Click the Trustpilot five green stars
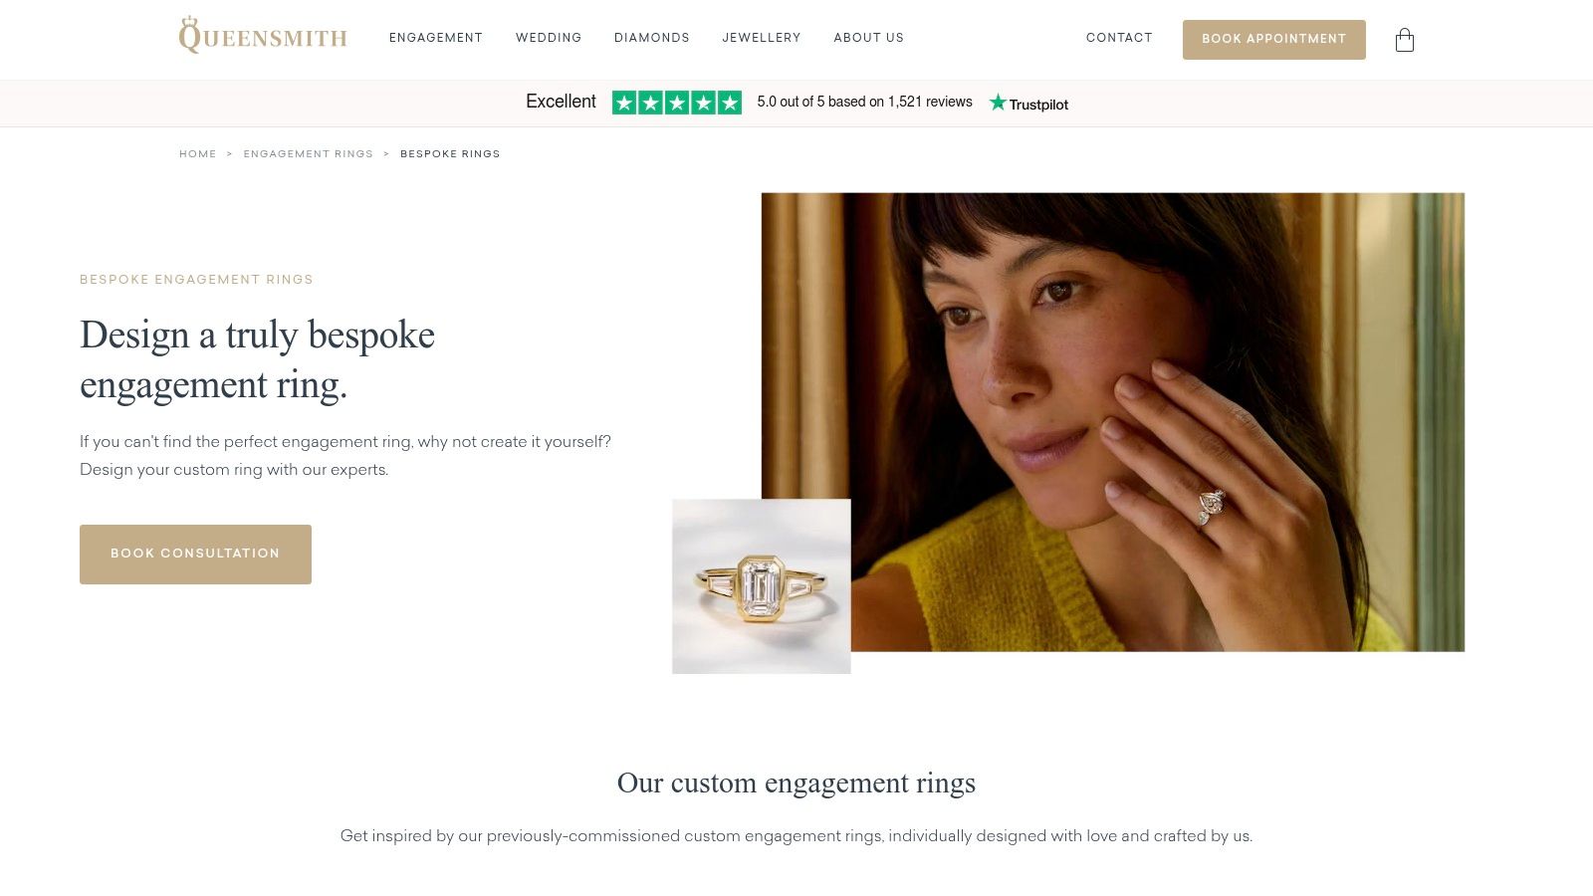Screen dimensions: 1593x896 (x=676, y=103)
